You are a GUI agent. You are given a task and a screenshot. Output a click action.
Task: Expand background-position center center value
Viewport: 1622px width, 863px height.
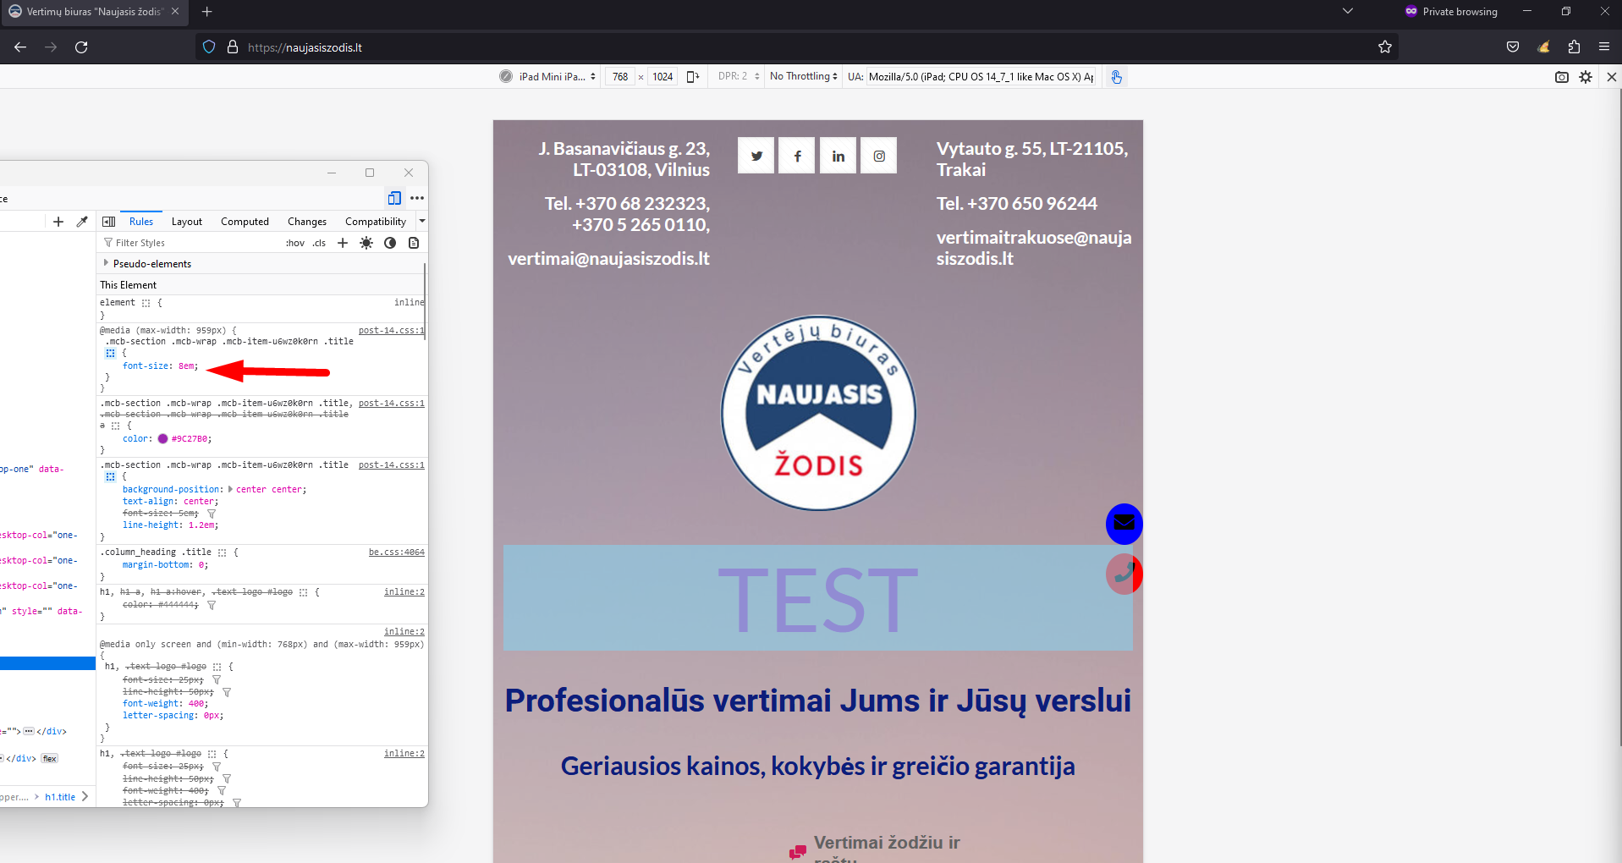pyautogui.click(x=230, y=489)
